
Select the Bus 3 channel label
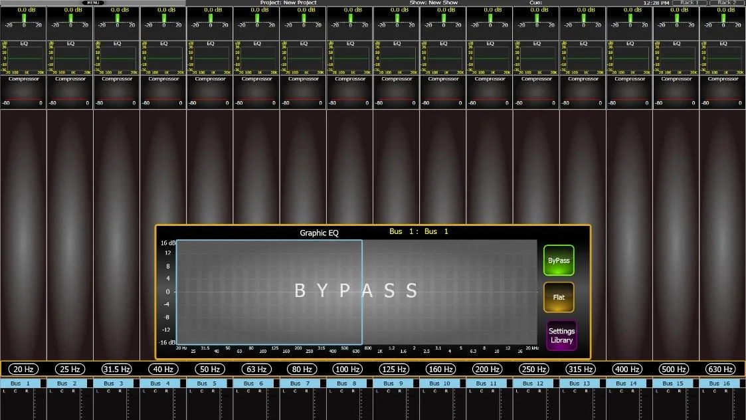click(113, 383)
